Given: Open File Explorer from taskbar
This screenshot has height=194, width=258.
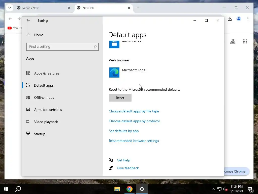Looking at the screenshot, I should [117, 189].
